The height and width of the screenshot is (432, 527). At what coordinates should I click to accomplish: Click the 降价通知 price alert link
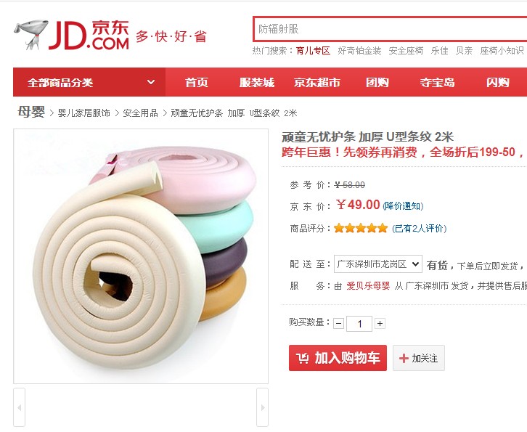point(403,205)
